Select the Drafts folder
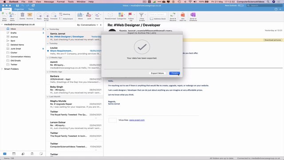 (23, 33)
